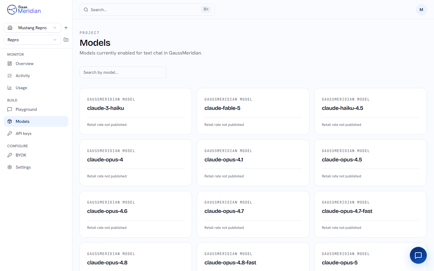This screenshot has width=434, height=271.
Task: Click the Search by model input
Action: tap(123, 72)
